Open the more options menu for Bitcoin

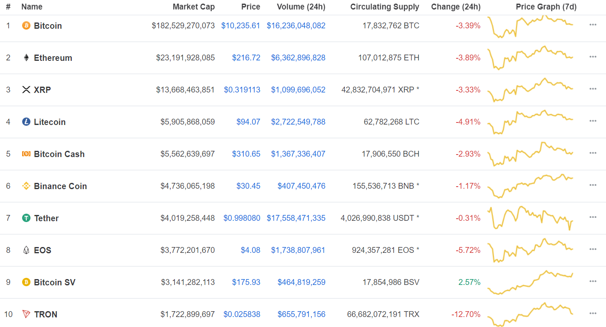click(x=593, y=25)
